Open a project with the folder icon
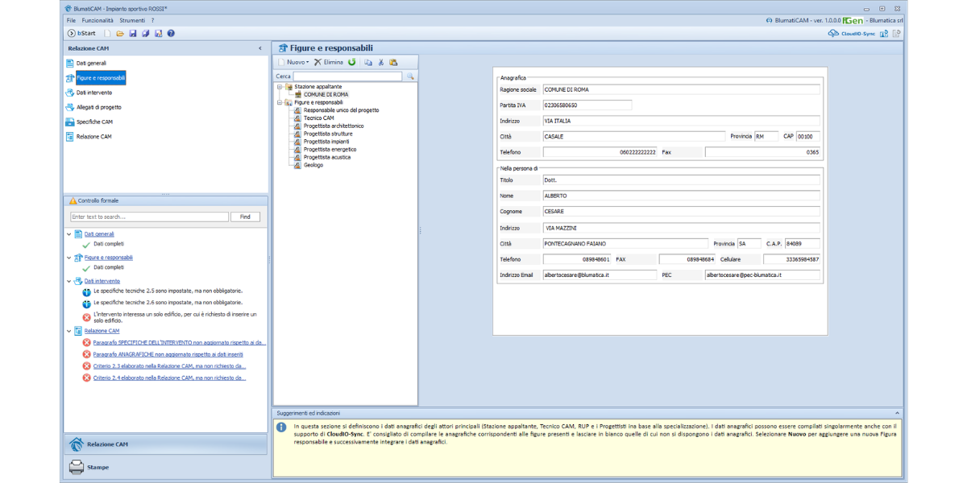This screenshot has width=967, height=483. pos(120,33)
